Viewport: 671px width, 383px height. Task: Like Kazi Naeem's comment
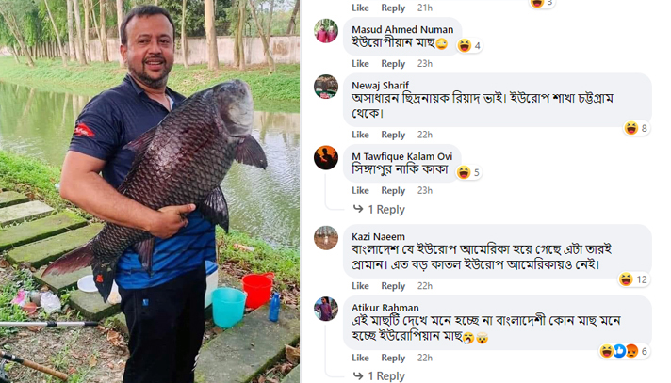360,286
